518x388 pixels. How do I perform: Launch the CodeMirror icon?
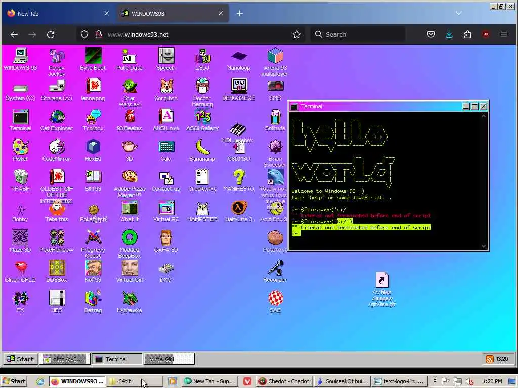click(57, 151)
